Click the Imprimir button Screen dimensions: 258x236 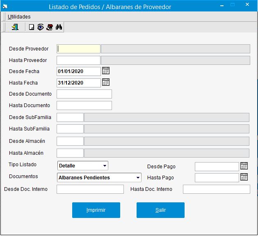coord(96,210)
